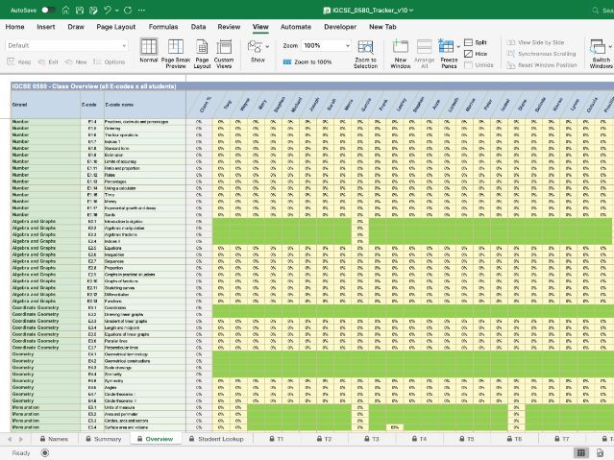614x460 pixels.
Task: Select the E-code name header cell
Action: tap(145, 105)
